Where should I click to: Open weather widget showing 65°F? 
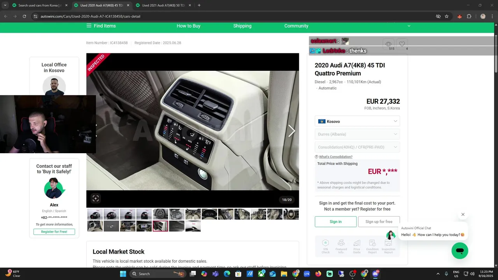(12, 274)
